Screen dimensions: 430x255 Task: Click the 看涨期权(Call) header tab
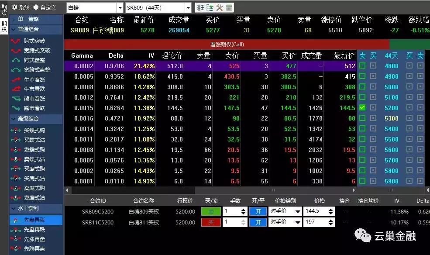click(227, 45)
